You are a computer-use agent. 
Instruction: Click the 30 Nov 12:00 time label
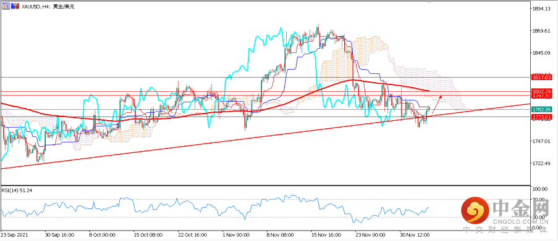(x=414, y=235)
